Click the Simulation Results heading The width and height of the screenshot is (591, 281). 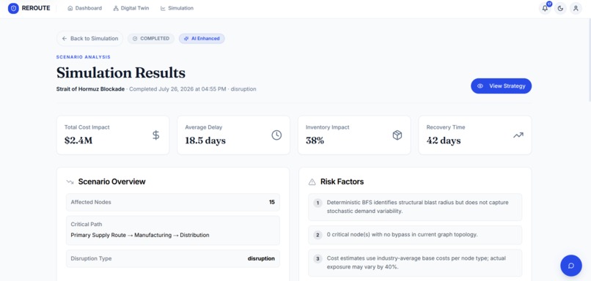coord(121,72)
